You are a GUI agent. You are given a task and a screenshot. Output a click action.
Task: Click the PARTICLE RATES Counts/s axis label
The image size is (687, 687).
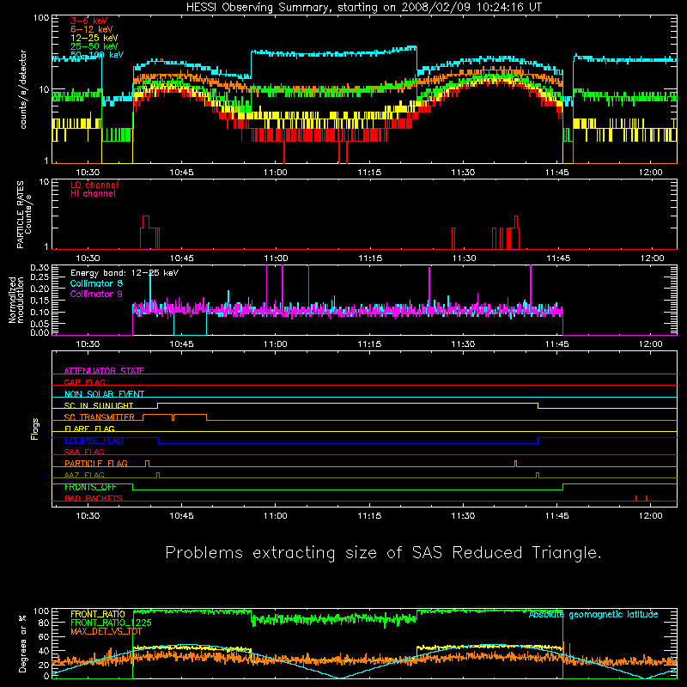[24, 215]
